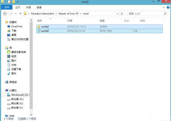The width and height of the screenshot is (171, 121).
Task: Open the 文件 (File) menu tab
Action: pyautogui.click(x=7, y=7)
